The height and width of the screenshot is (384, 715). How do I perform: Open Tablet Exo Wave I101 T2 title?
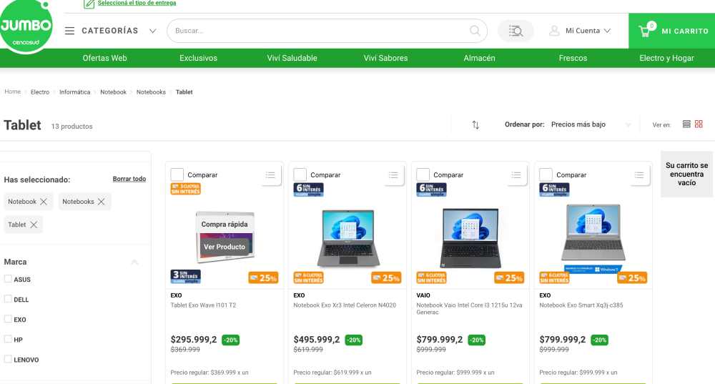(x=203, y=305)
